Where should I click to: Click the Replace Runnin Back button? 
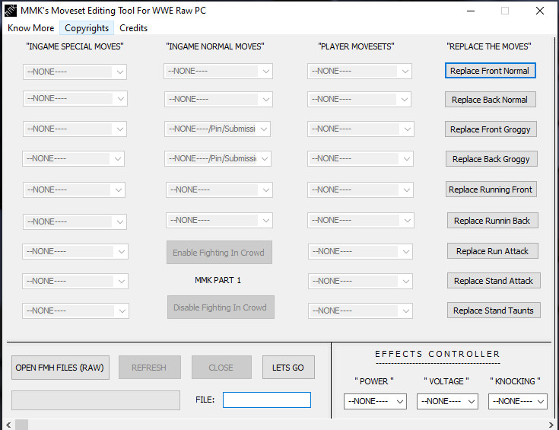pos(492,221)
